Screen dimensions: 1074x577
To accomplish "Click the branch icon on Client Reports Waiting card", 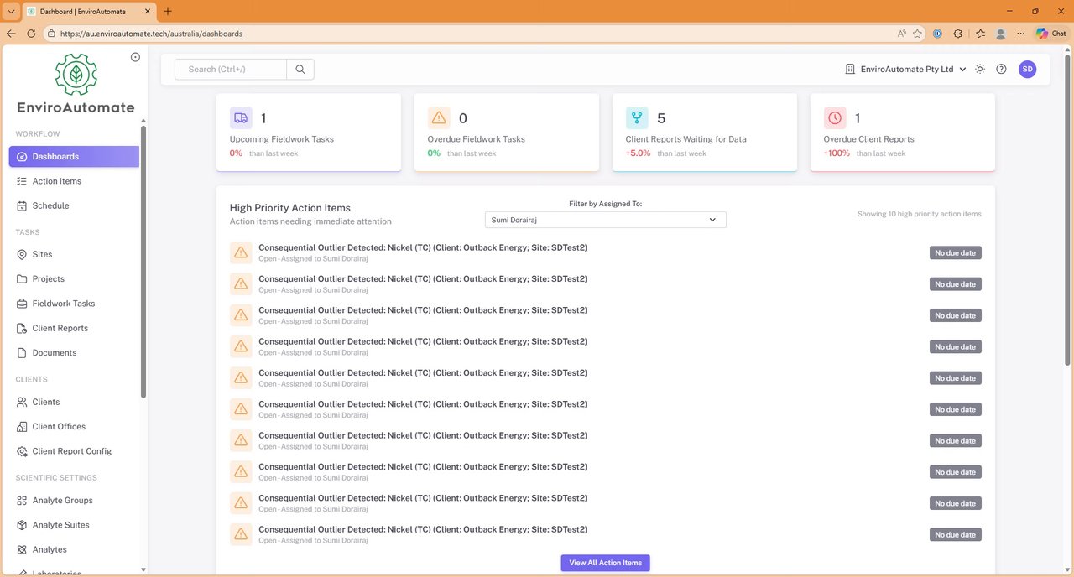I will tap(637, 118).
